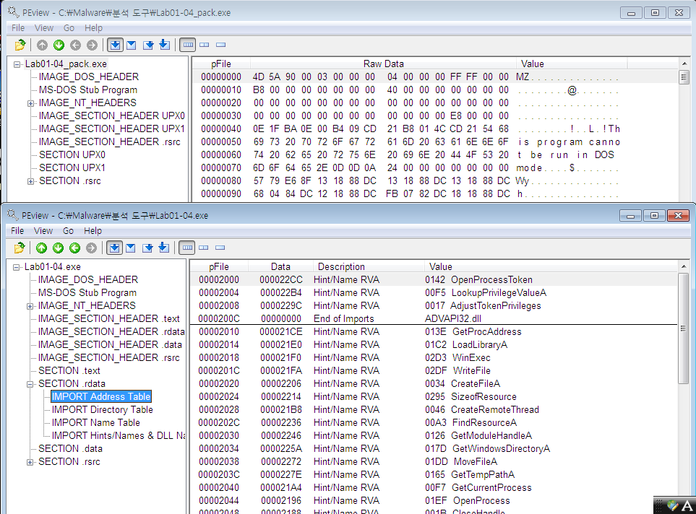Click the gray forward arrow in Lab01-04.exe window
Screen dimensions: 696x514
pos(92,248)
